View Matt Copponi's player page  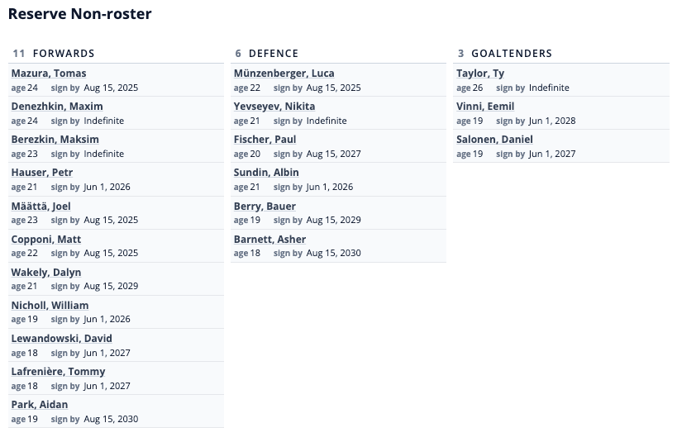pyautogui.click(x=46, y=240)
